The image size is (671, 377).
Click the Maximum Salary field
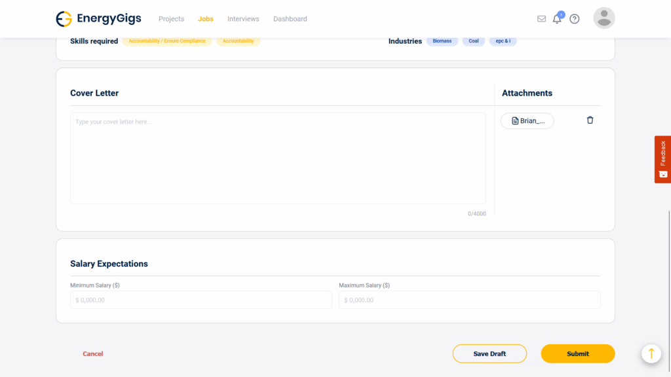pos(469,300)
